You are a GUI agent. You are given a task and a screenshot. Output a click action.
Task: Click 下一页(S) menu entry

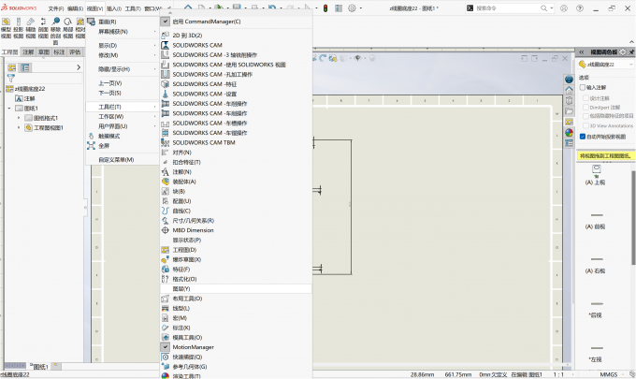pos(123,93)
